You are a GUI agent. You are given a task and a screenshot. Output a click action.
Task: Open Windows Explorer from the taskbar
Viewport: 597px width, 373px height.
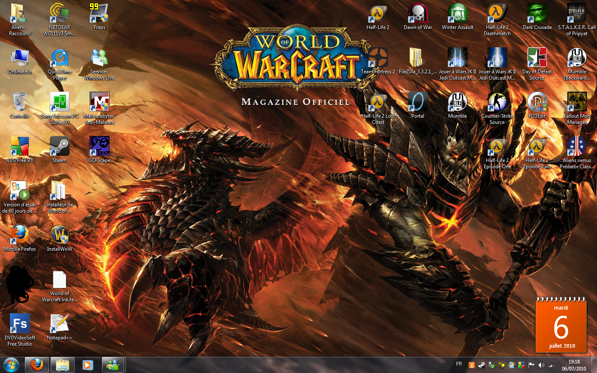62,365
